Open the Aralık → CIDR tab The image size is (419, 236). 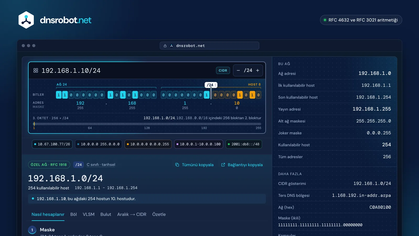pos(132,214)
